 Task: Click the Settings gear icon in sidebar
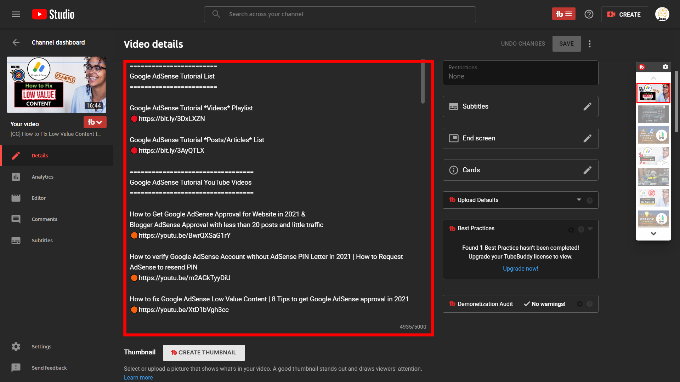[16, 347]
